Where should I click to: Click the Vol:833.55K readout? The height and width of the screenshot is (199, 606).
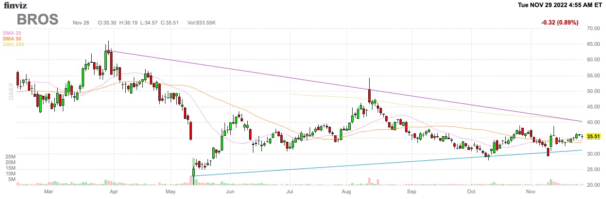[x=202, y=22]
